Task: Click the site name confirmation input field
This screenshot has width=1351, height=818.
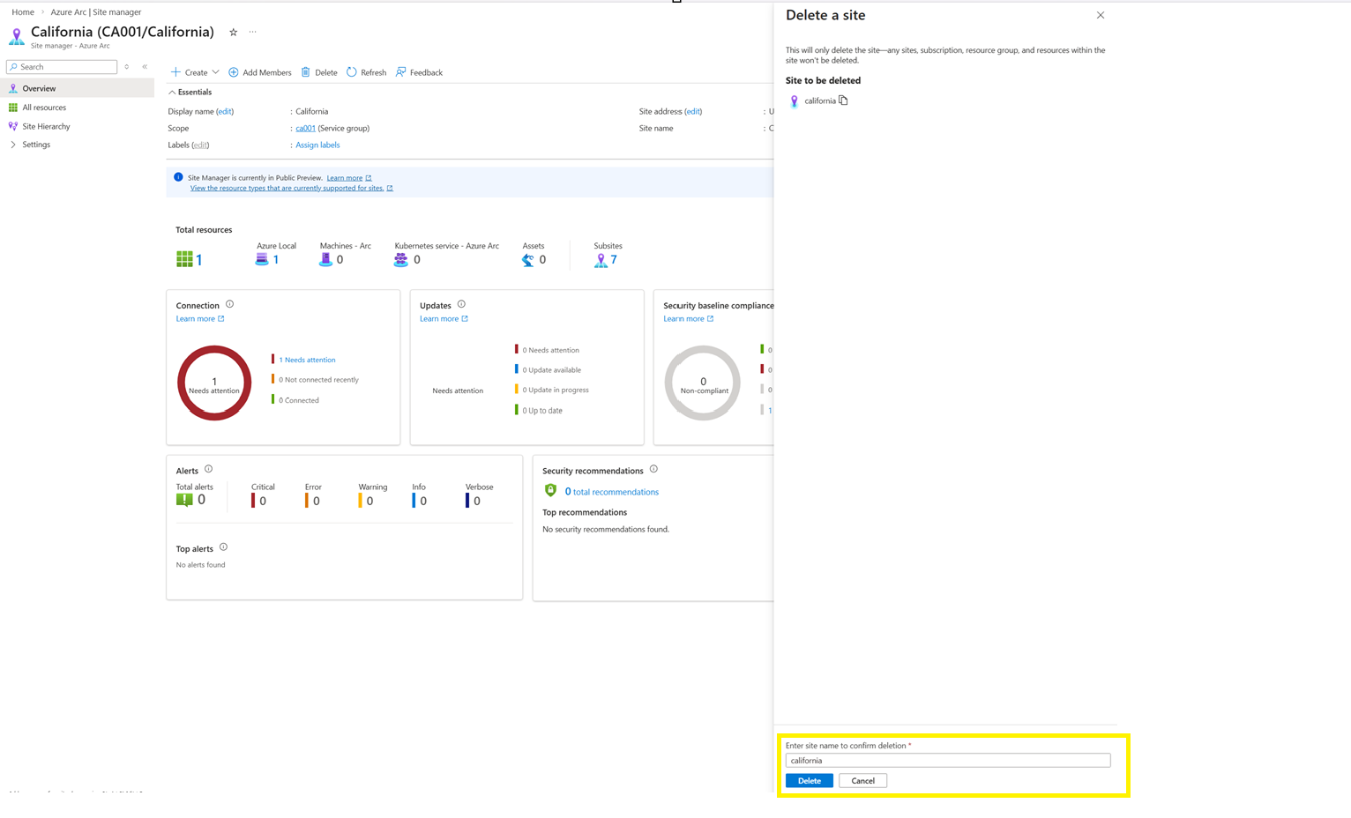Action: point(948,761)
